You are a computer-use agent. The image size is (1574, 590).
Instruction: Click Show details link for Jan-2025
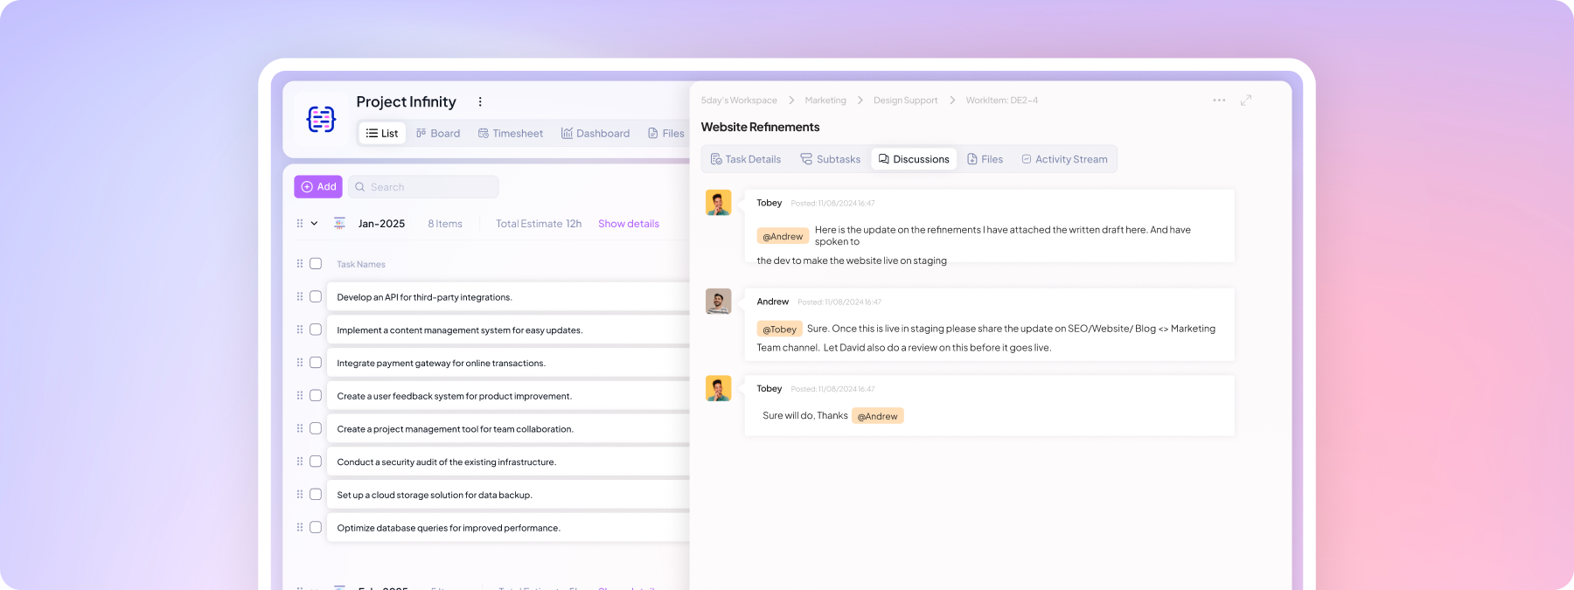pos(629,224)
